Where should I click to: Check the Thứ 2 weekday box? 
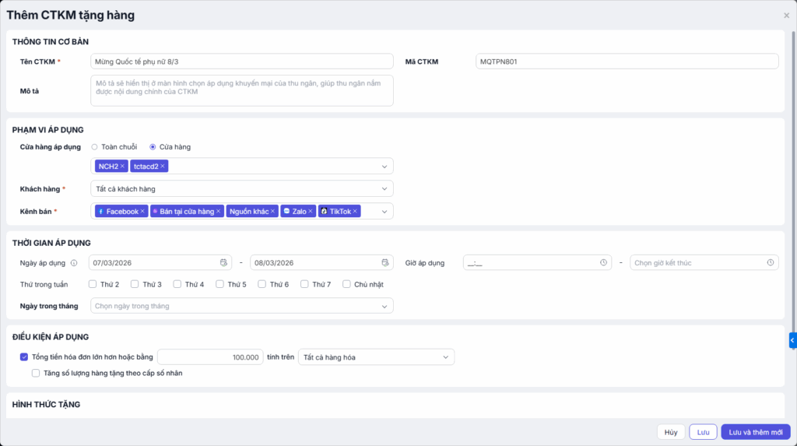point(93,284)
